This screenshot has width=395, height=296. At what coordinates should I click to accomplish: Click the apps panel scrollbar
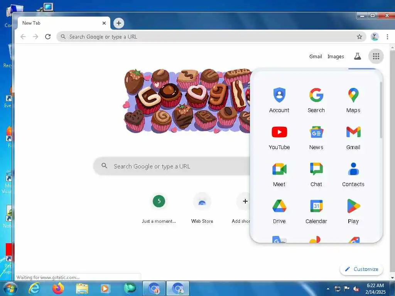[381, 110]
